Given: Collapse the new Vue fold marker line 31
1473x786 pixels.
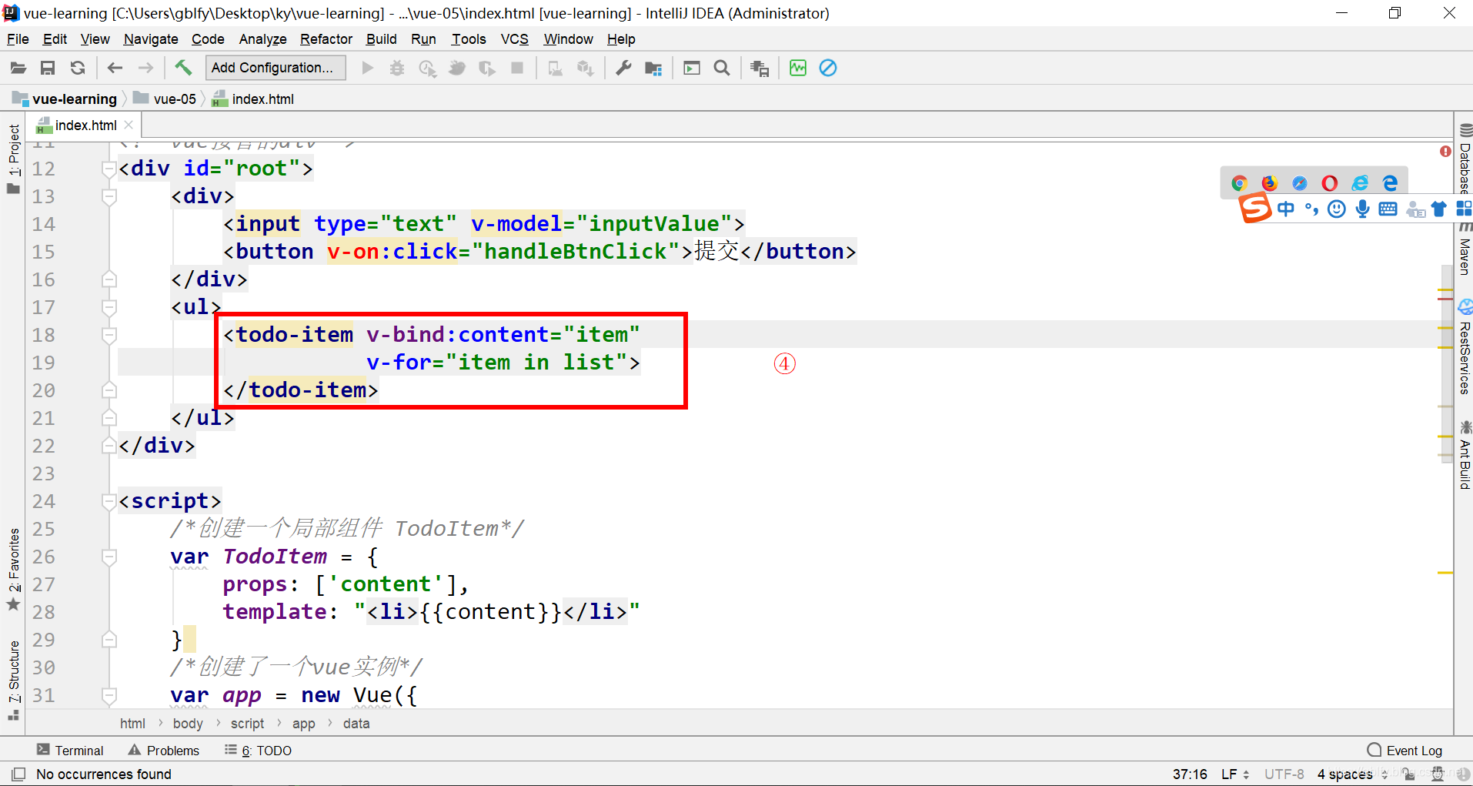Looking at the screenshot, I should 109,695.
